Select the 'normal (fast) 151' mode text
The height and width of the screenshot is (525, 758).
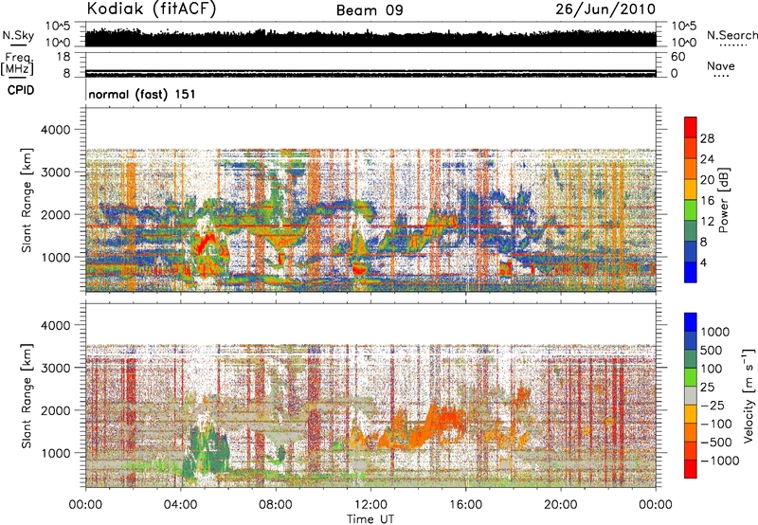pos(142,94)
